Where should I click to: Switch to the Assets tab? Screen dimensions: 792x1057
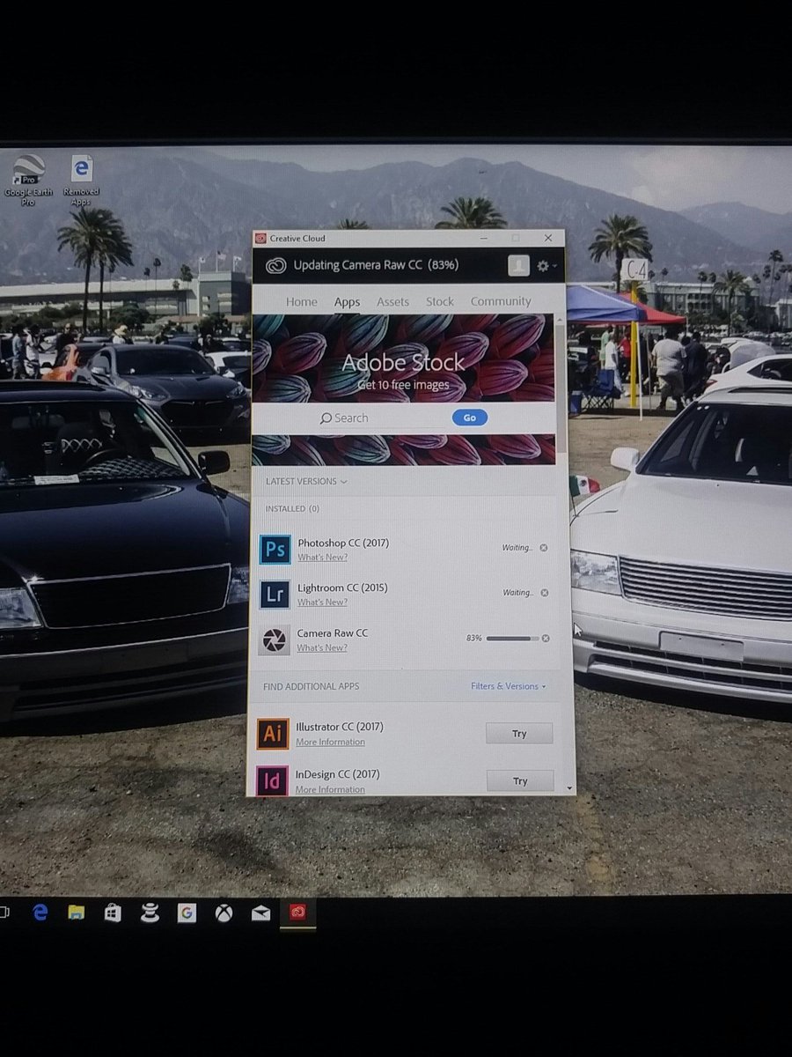(x=392, y=301)
